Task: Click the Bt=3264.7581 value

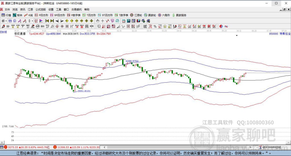Action: [104, 34]
